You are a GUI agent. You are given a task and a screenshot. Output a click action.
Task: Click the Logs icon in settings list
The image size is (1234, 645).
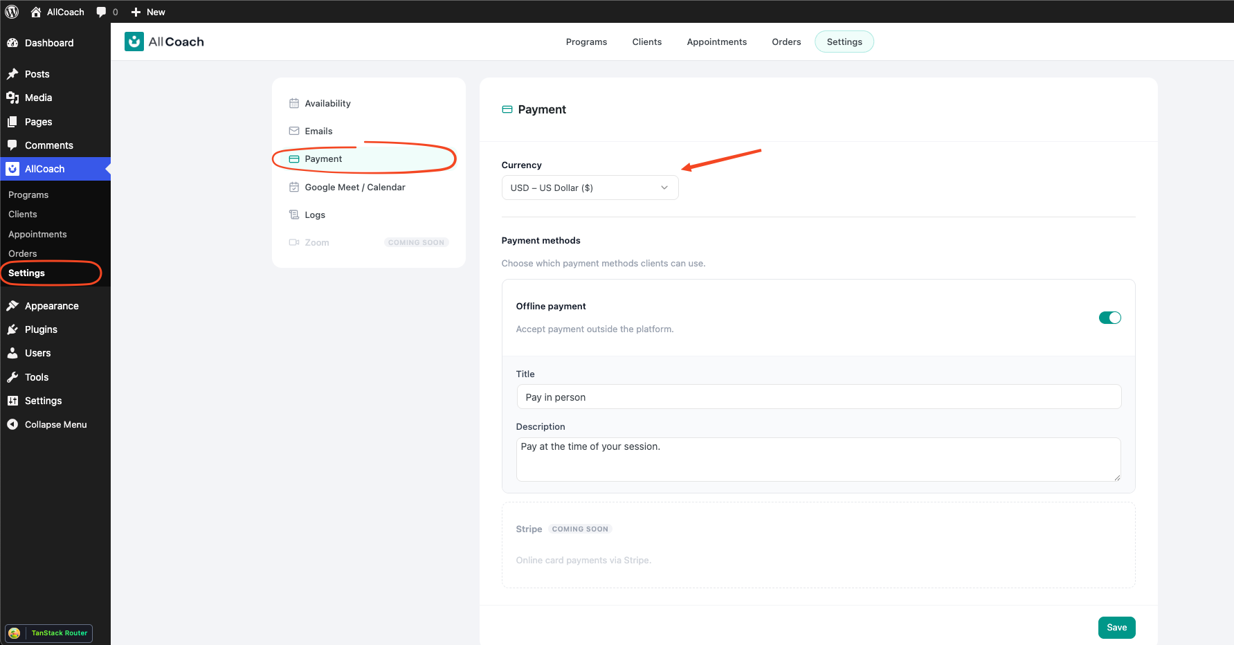tap(294, 215)
